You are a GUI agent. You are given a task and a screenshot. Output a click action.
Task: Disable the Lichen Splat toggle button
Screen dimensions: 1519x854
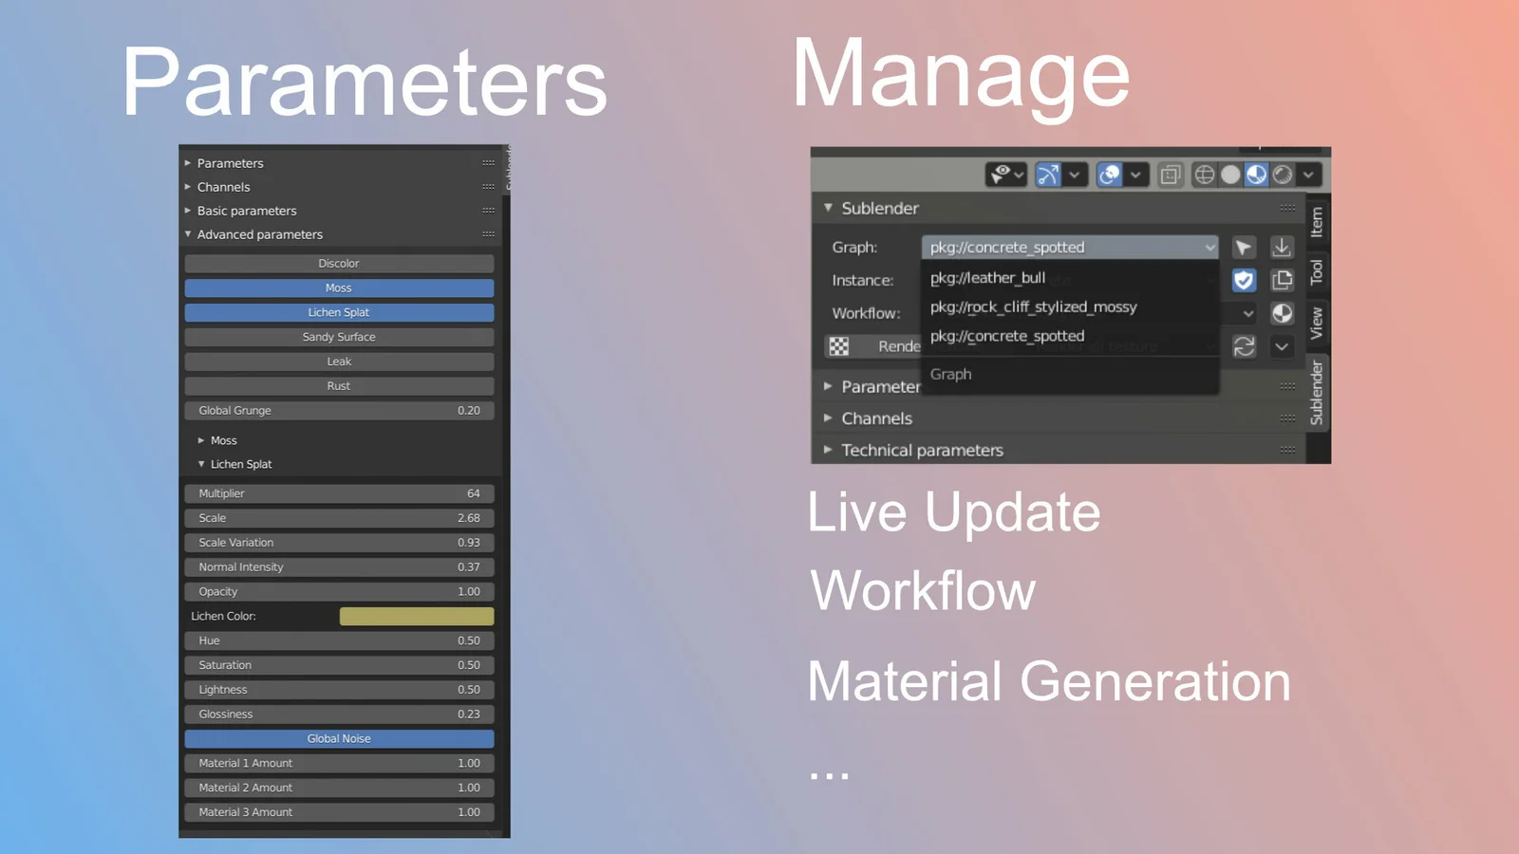click(x=339, y=312)
